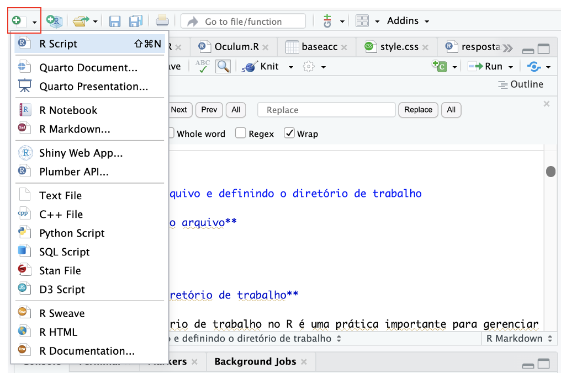Viewport: 561px width, 374px height.
Task: Click the Find/Replace magnifying glass icon
Action: [x=223, y=67]
